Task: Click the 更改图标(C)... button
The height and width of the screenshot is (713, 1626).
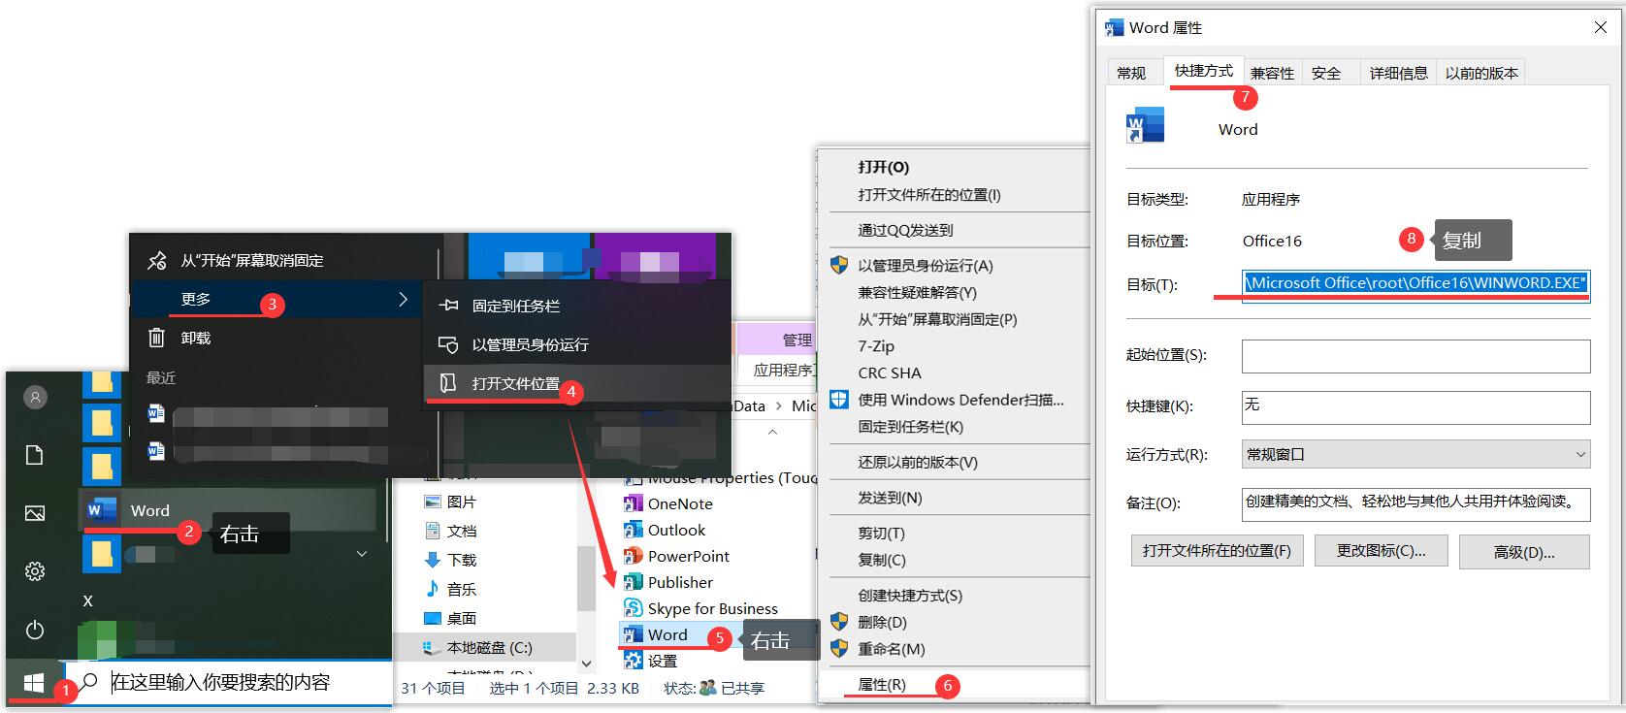Action: click(x=1381, y=551)
